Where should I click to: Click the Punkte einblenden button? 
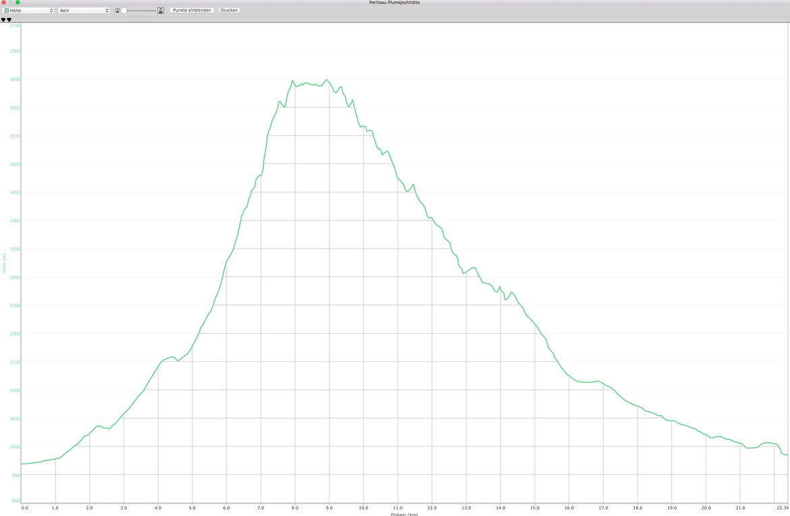pyautogui.click(x=192, y=10)
